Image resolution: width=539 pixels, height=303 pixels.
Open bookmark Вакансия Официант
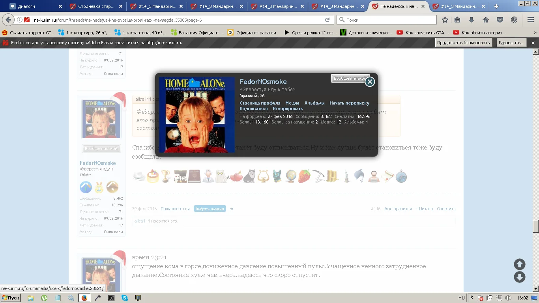(x=197, y=33)
